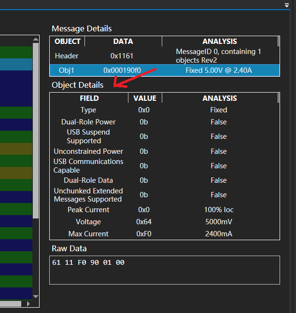
Task: Click the Max Current value 0xF0
Action: pos(144,234)
